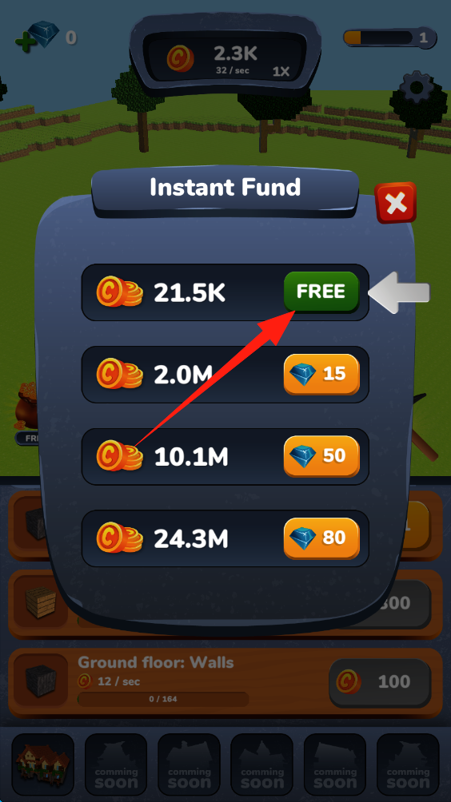Open settings via the gear icon
The width and height of the screenshot is (451, 802).
pyautogui.click(x=417, y=88)
